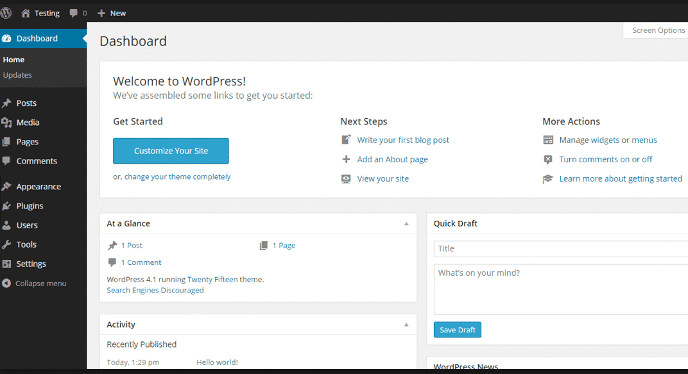Click the Collapse menu label
The height and width of the screenshot is (374, 688).
coord(41,284)
